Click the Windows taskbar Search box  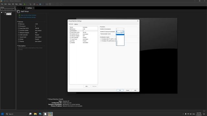(16, 114)
